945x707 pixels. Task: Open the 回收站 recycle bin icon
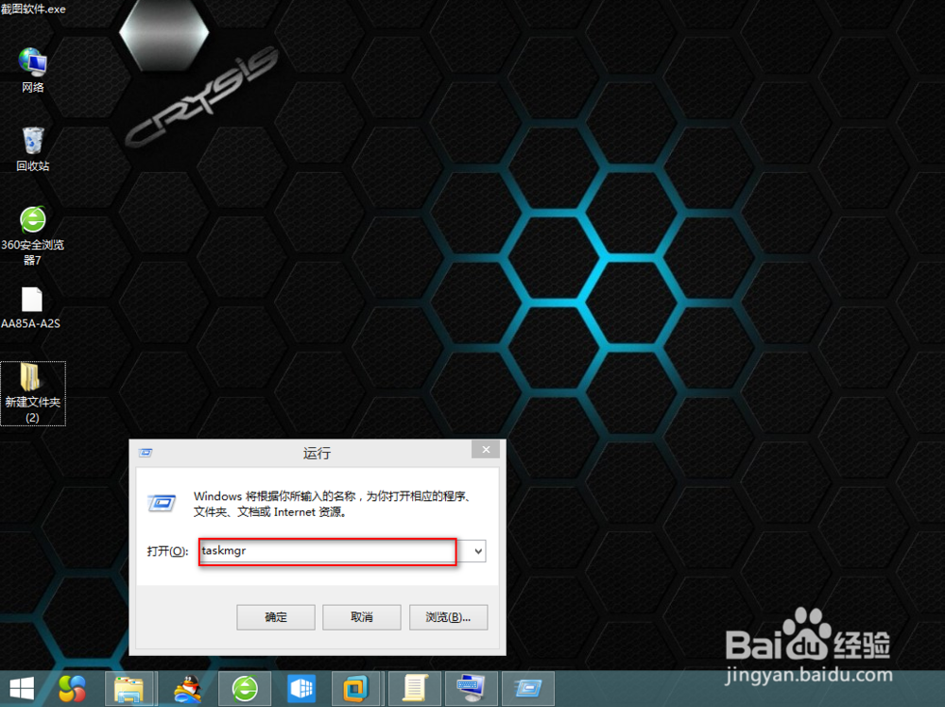click(x=32, y=148)
